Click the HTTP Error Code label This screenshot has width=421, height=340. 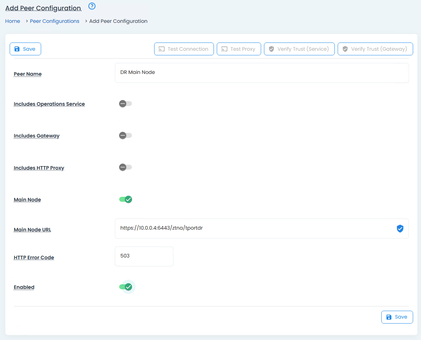[34, 258]
